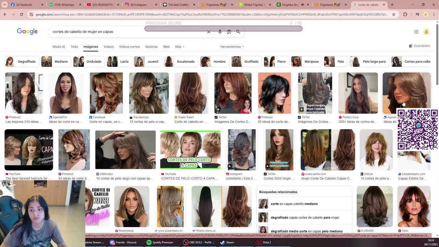Expand the Más search filter dropdown
Screen dimensions: 439x247
point(180,47)
